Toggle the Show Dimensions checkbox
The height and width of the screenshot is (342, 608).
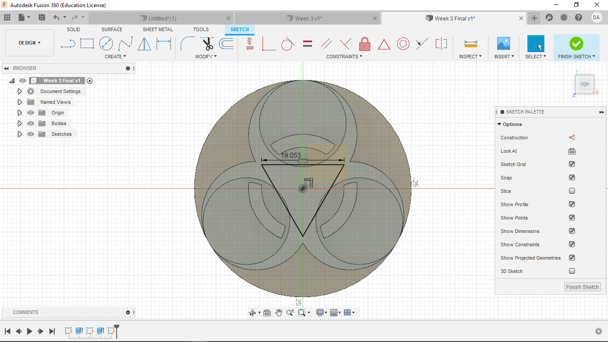click(572, 231)
